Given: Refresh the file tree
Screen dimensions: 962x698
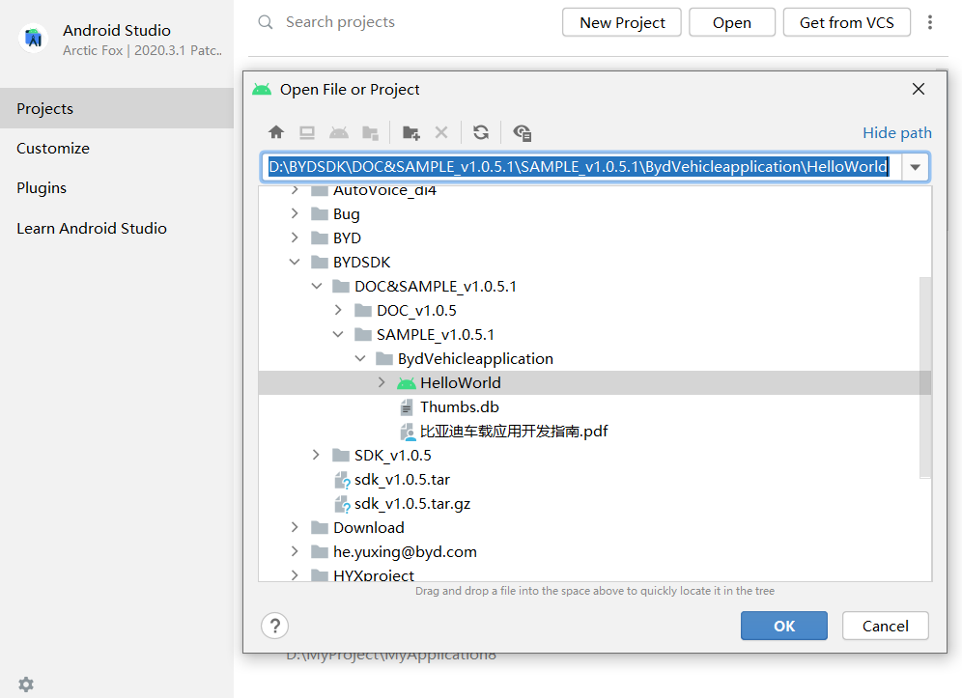Looking at the screenshot, I should [x=481, y=132].
